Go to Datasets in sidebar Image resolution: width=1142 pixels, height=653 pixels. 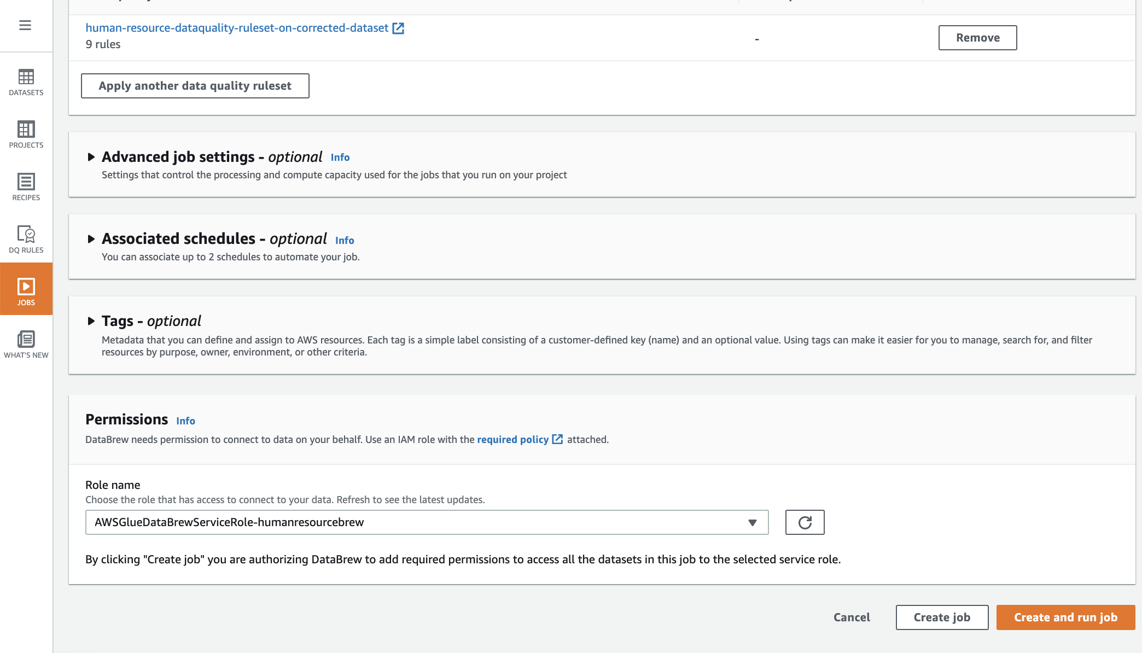click(26, 83)
